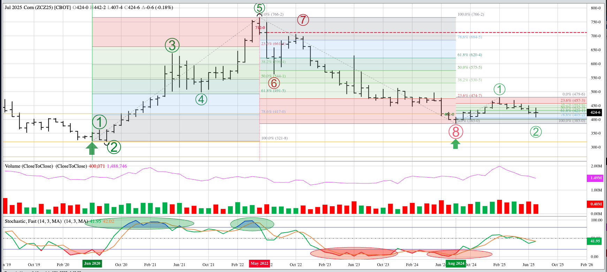Click the "Oct '19" date axis label
The height and width of the screenshot is (272, 607).
(34, 265)
